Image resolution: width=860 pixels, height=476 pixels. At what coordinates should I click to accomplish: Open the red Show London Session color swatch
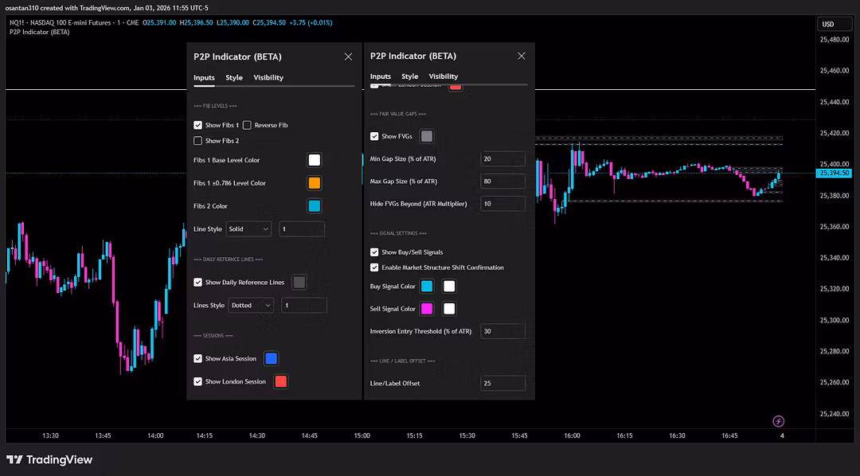coord(280,381)
